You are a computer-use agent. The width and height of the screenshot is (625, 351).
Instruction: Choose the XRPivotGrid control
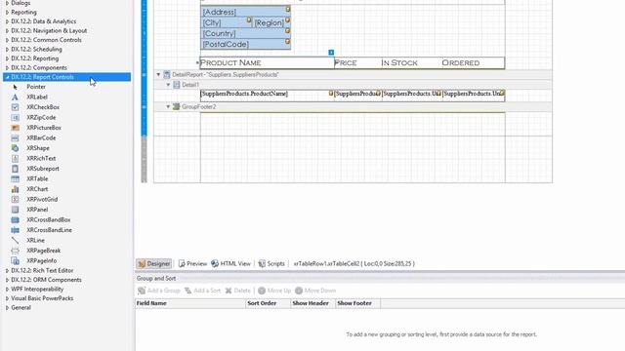(x=42, y=199)
